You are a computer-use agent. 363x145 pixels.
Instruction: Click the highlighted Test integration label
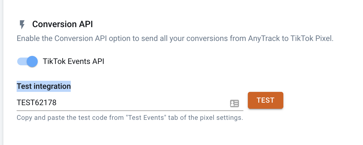pyautogui.click(x=44, y=86)
